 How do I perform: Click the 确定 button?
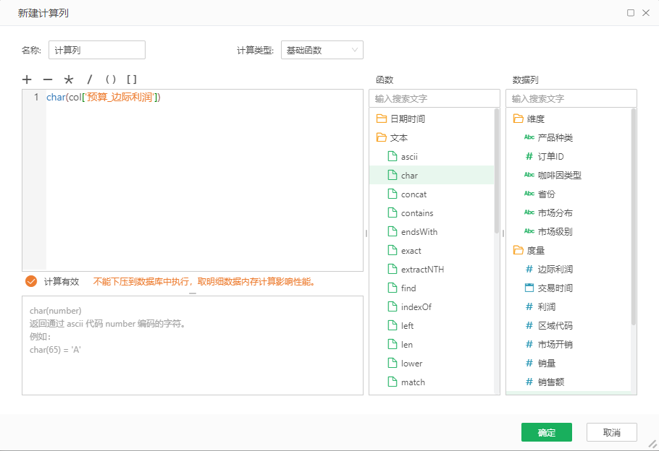(546, 432)
